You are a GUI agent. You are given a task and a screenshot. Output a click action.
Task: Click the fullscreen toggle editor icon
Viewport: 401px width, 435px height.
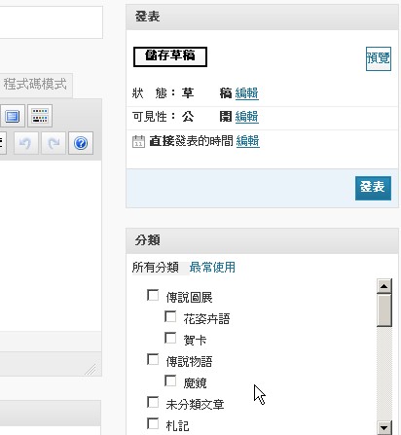coord(13,116)
